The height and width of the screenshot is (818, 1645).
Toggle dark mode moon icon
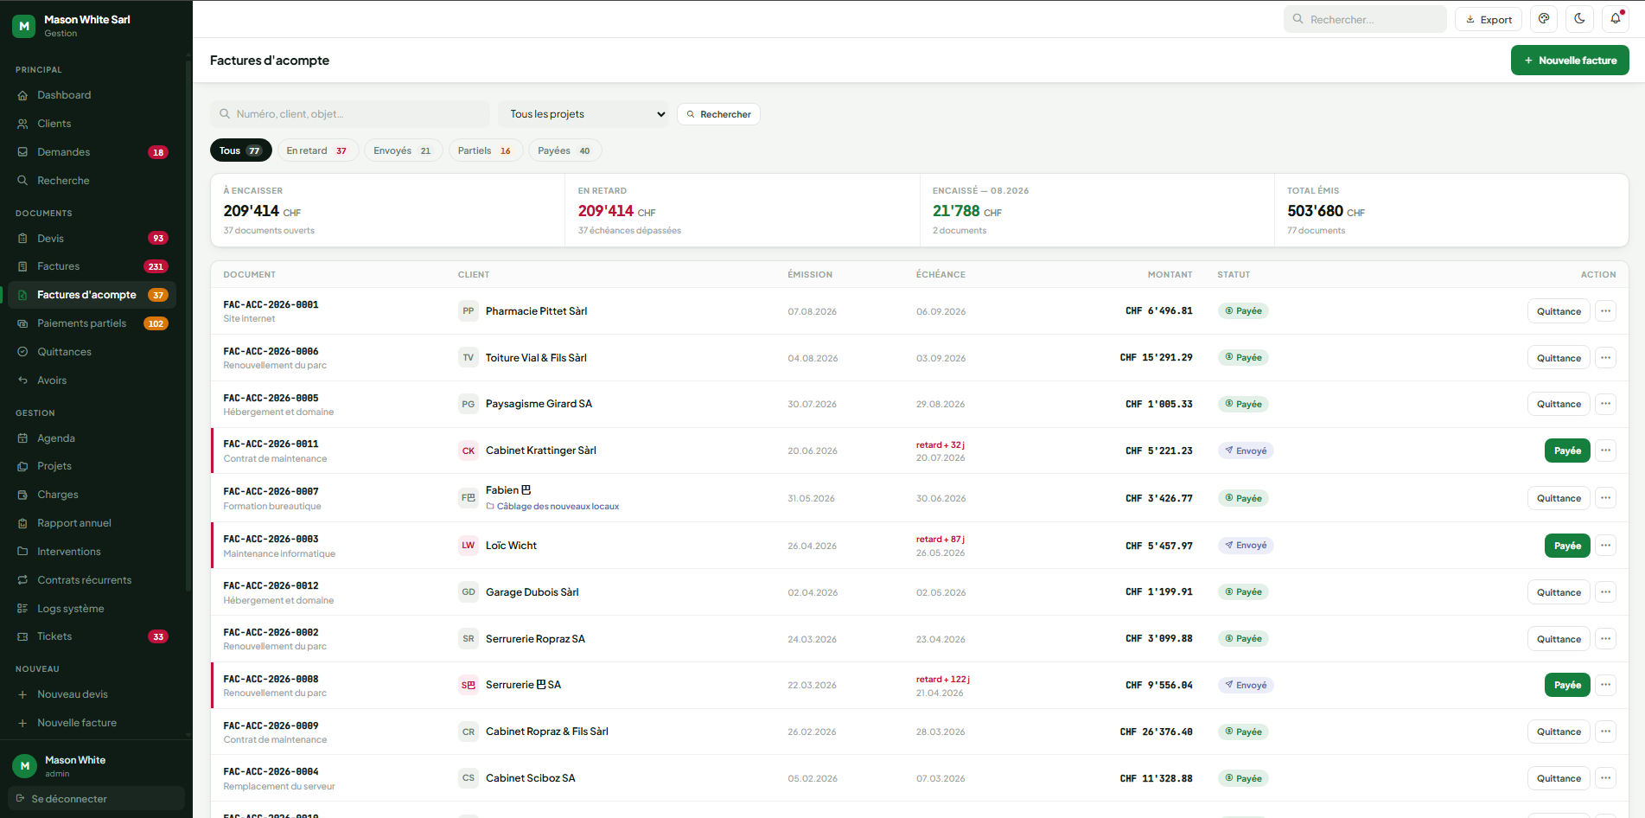(x=1579, y=19)
